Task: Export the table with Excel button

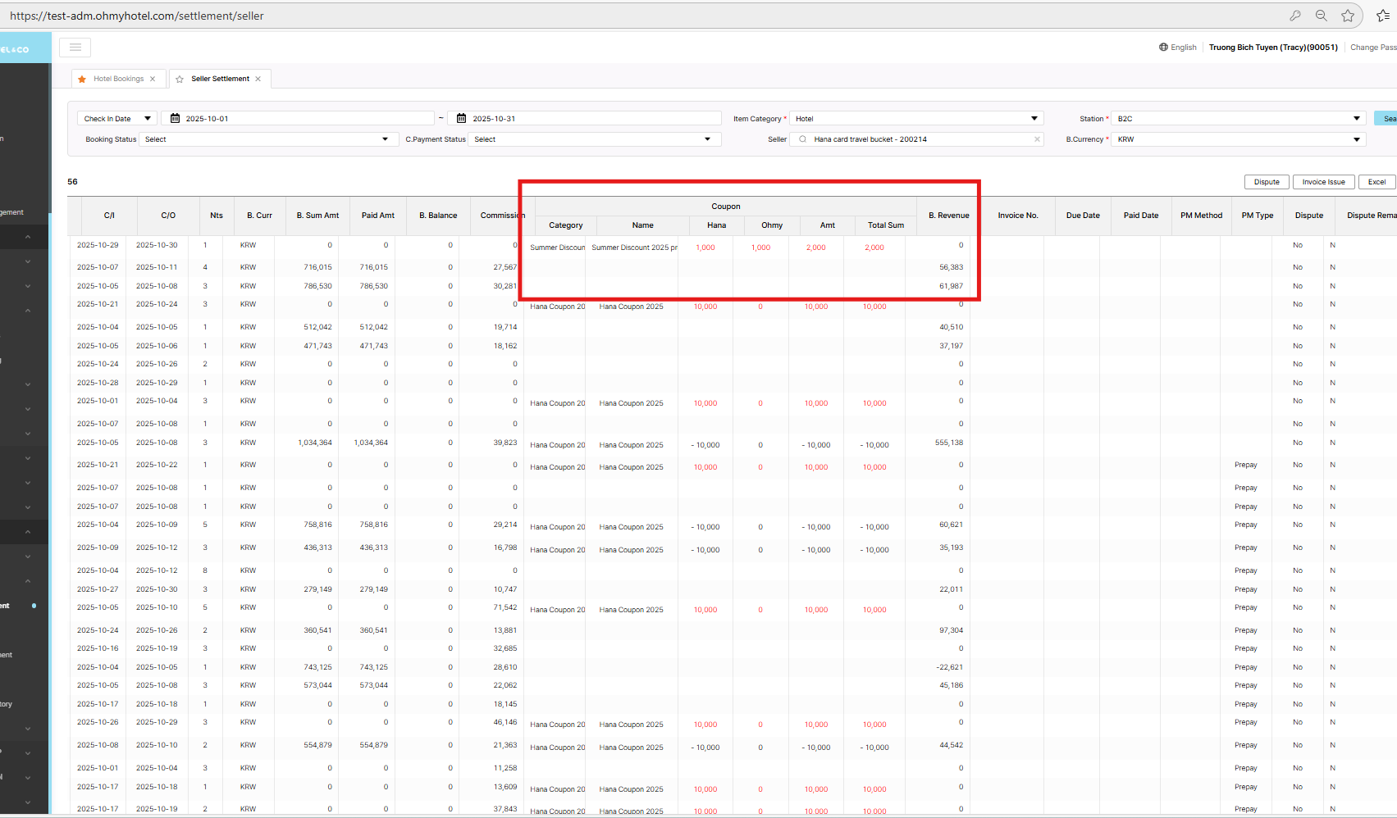Action: click(x=1376, y=182)
